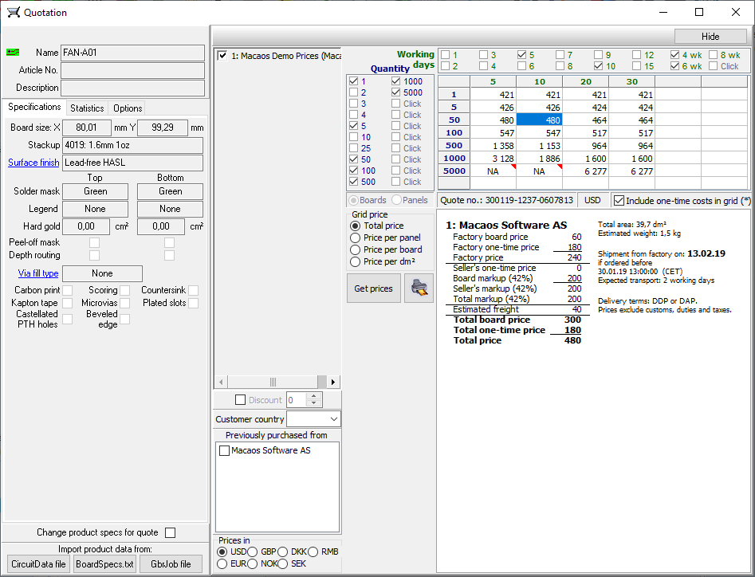Change the Bottom solder mask color

point(170,191)
